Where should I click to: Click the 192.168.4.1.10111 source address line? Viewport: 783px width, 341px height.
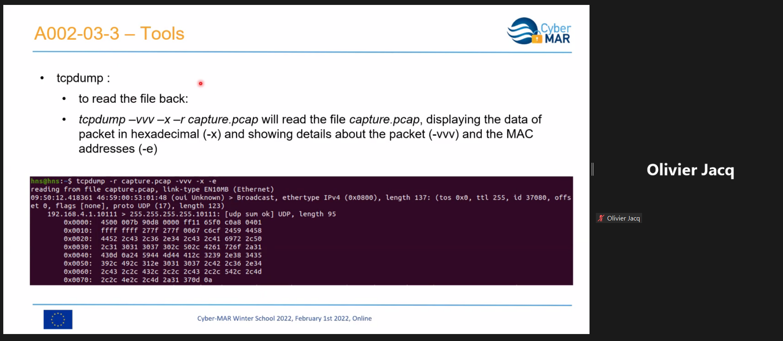tap(82, 214)
